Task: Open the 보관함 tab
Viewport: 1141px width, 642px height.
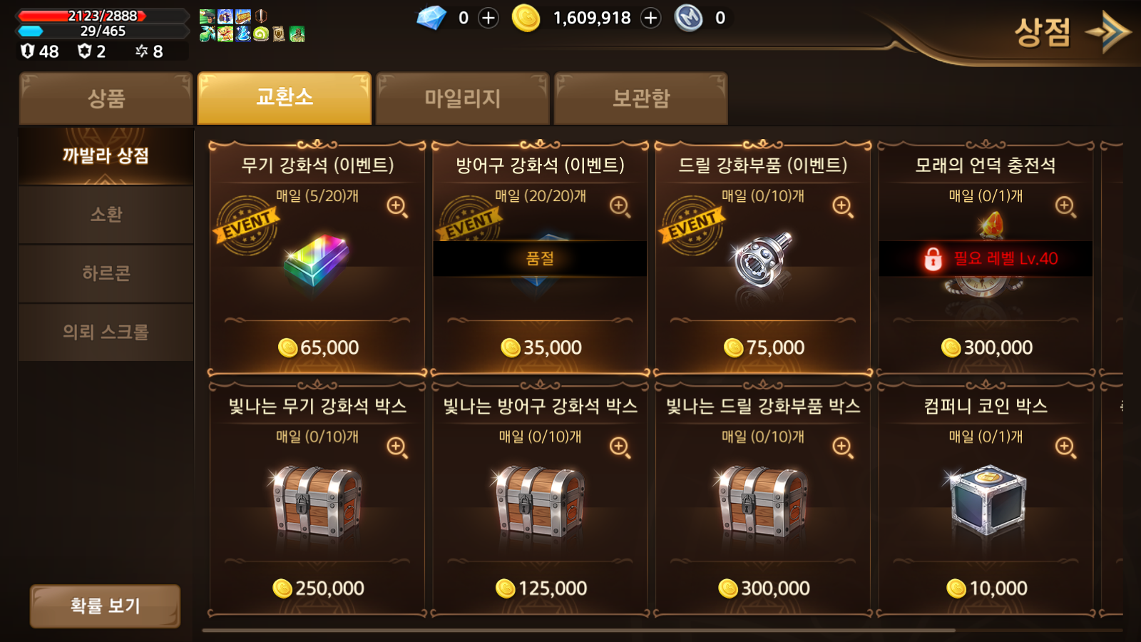Action: [641, 98]
